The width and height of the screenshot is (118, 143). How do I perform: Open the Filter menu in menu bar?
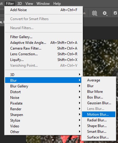pos(10,4)
